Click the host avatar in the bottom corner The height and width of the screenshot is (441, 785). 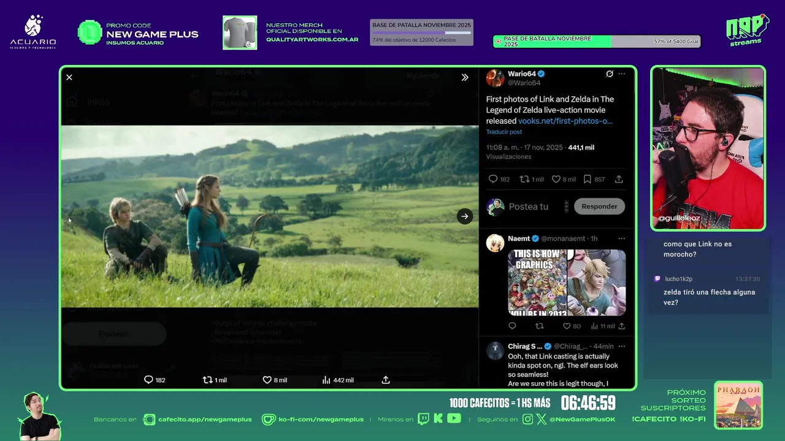(40, 415)
